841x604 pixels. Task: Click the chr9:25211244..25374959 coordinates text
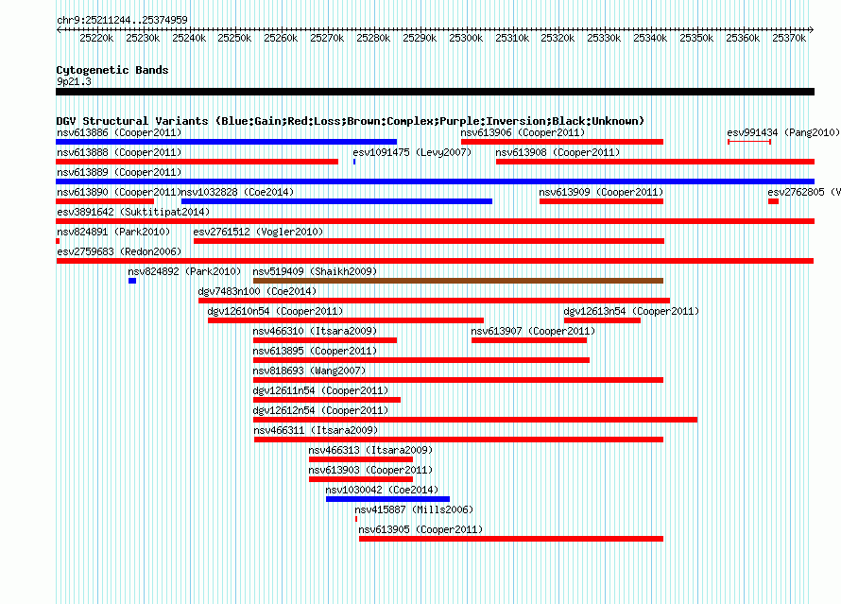[x=122, y=20]
